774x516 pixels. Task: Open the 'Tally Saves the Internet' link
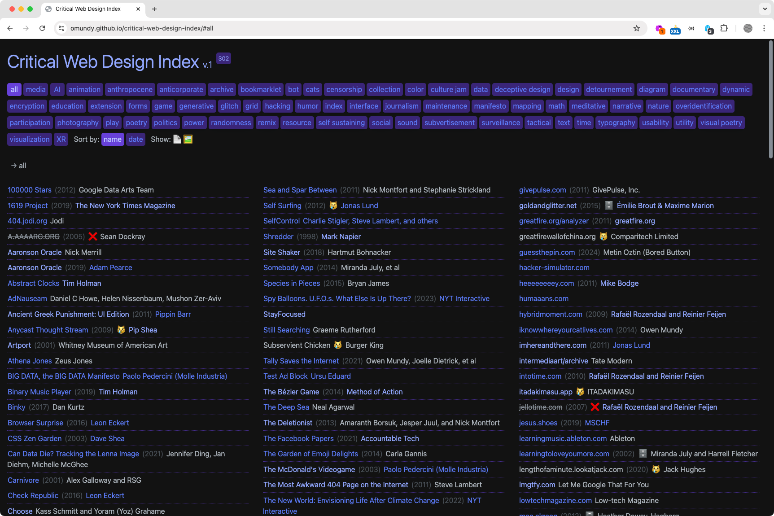coord(301,361)
